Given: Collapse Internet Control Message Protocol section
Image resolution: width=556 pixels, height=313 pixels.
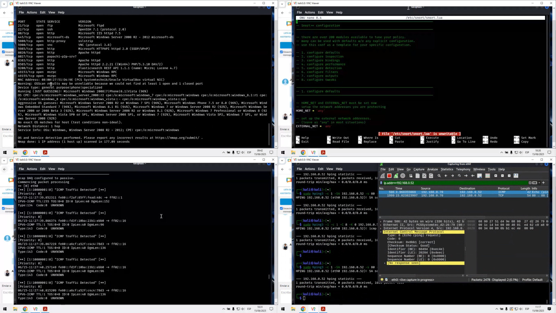Looking at the screenshot, I should point(381,232).
